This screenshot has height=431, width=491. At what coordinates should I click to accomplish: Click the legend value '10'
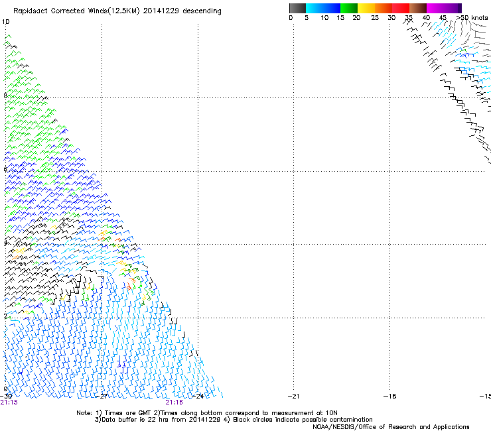[324, 17]
